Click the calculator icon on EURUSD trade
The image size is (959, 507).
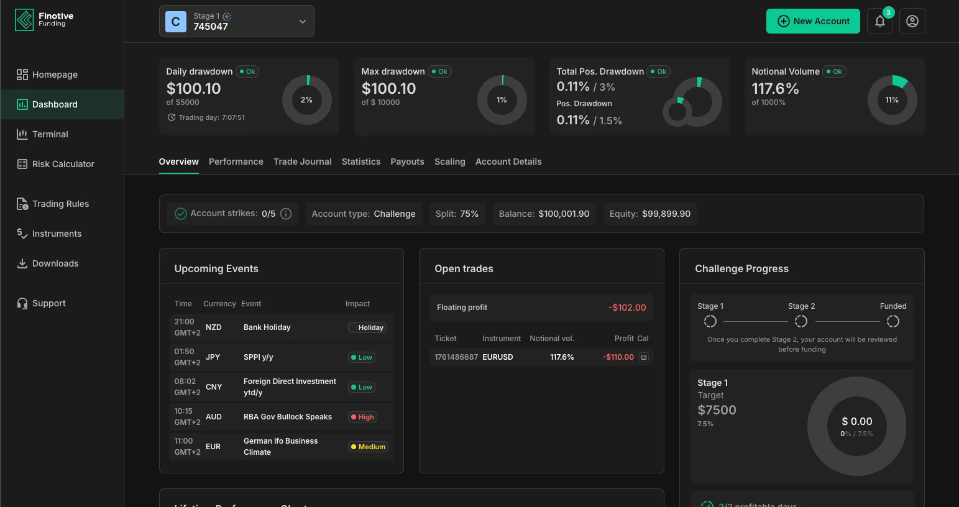644,357
